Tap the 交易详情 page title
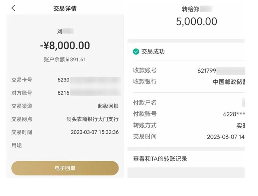The width and height of the screenshot is (258, 196). pos(65,9)
